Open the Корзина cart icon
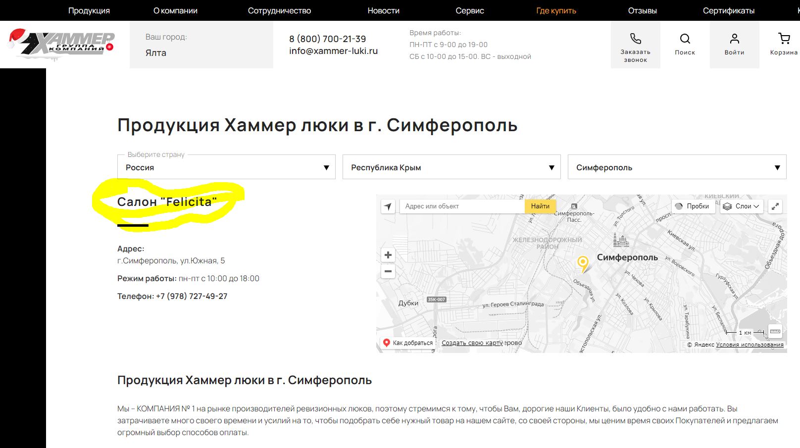Viewport: 800px width, 448px height. click(x=784, y=39)
